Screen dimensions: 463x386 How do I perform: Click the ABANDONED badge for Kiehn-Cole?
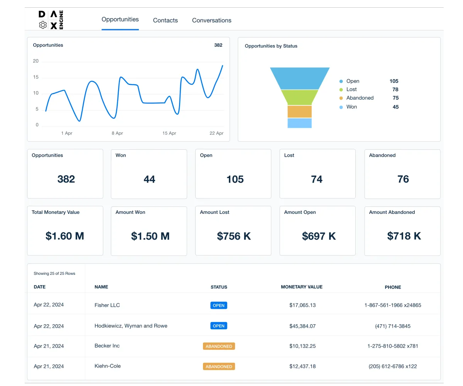pos(219,366)
